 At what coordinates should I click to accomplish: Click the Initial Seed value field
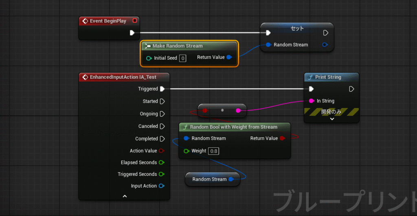tap(183, 58)
